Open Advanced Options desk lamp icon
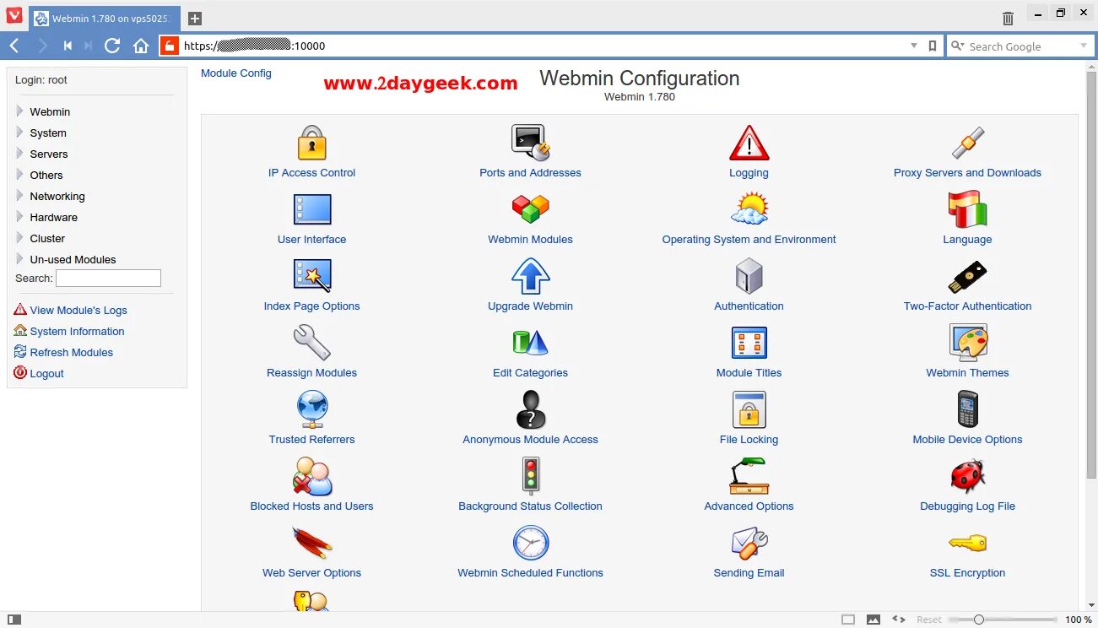This screenshot has width=1098, height=628. [x=749, y=476]
